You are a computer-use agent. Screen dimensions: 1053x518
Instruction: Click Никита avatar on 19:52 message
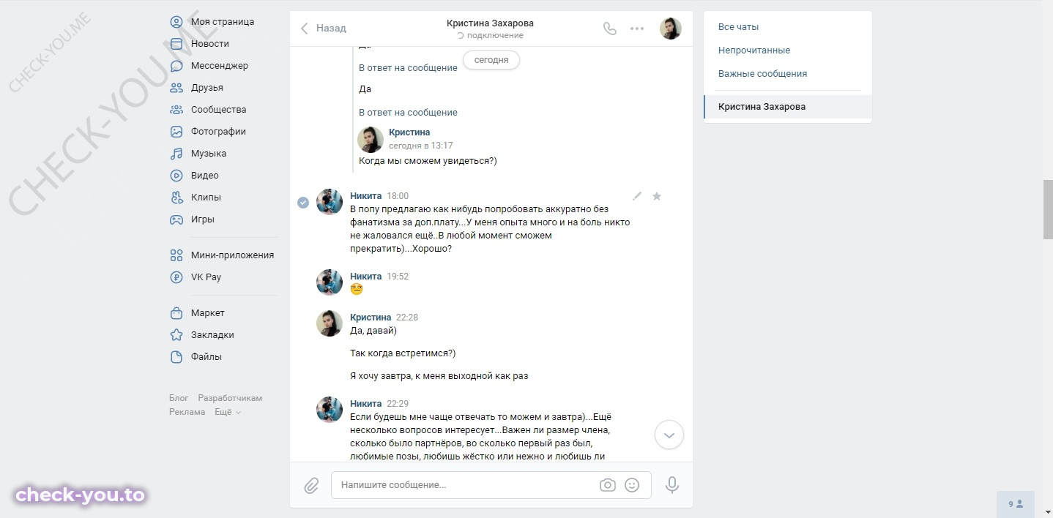point(330,282)
